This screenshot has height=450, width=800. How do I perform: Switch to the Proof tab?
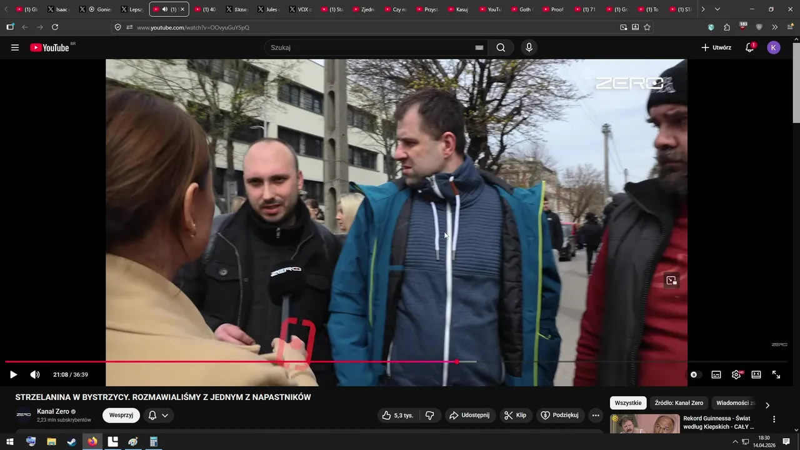tap(554, 9)
